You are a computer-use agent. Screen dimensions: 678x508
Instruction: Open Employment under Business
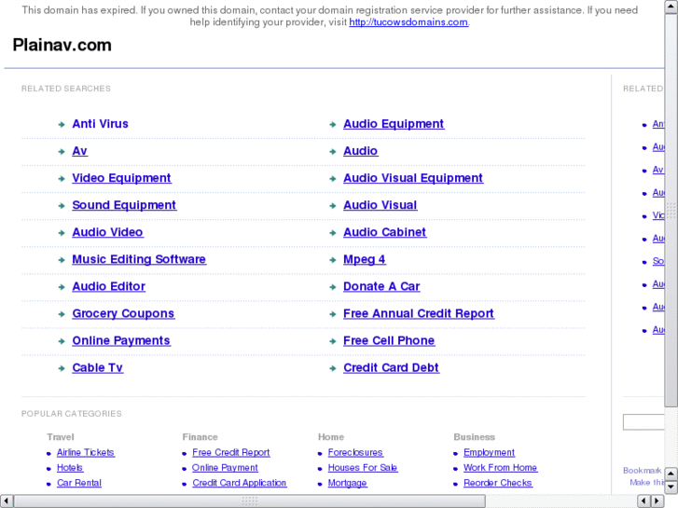[489, 453]
